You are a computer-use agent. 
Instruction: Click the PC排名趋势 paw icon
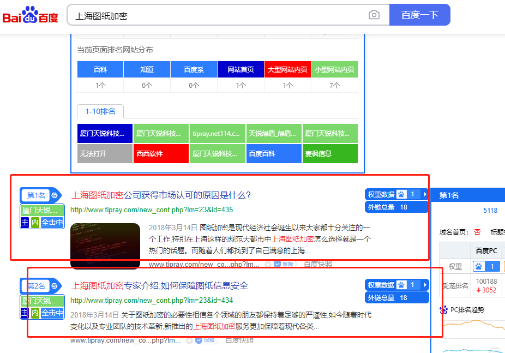pos(443,310)
